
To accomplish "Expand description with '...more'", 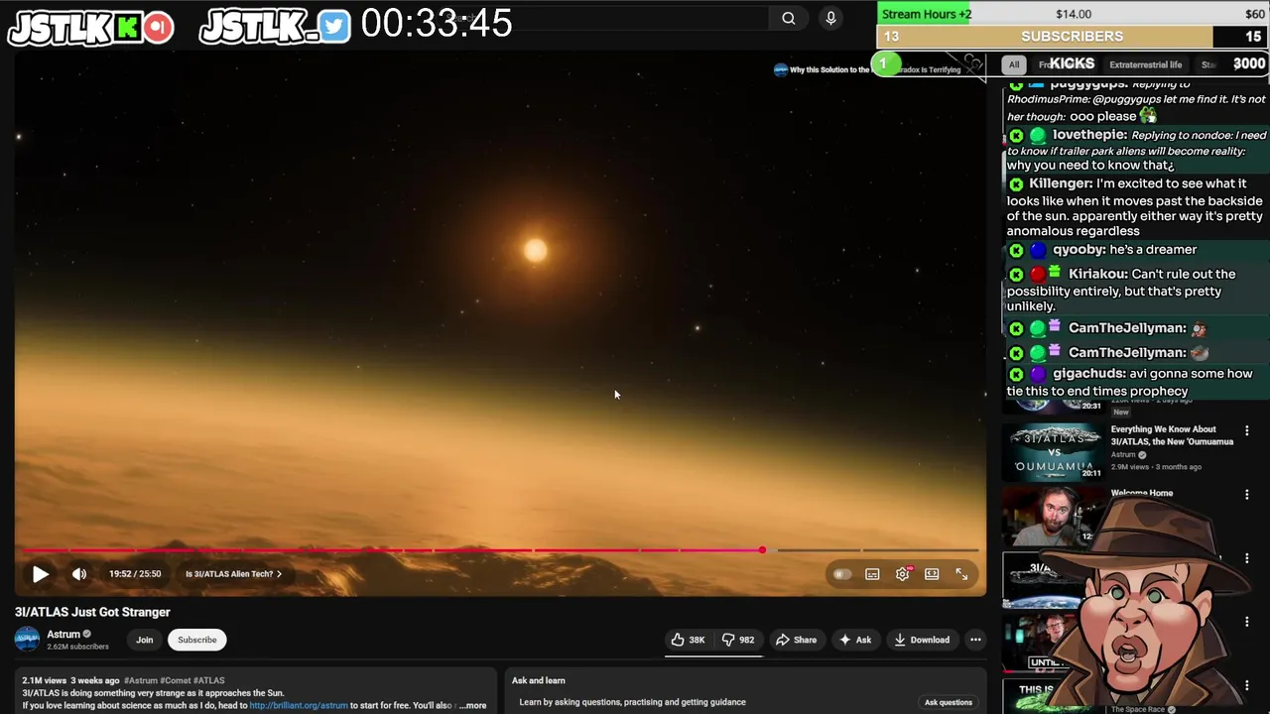I will point(474,705).
